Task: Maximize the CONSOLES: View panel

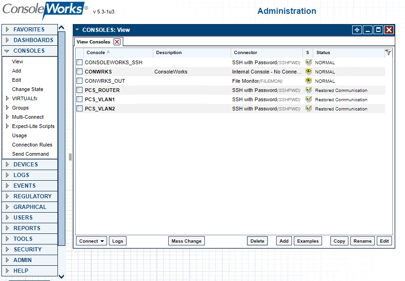Action: [x=378, y=30]
